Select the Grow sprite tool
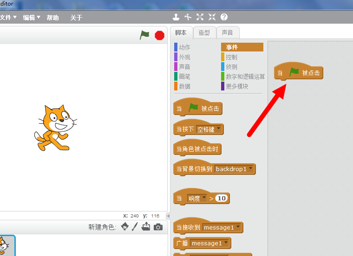The height and width of the screenshot is (256, 353). tap(200, 17)
